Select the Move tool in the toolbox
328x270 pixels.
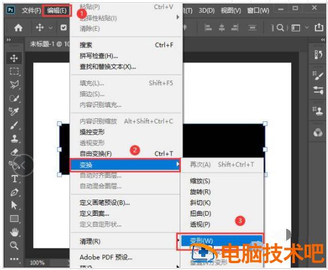(x=14, y=58)
